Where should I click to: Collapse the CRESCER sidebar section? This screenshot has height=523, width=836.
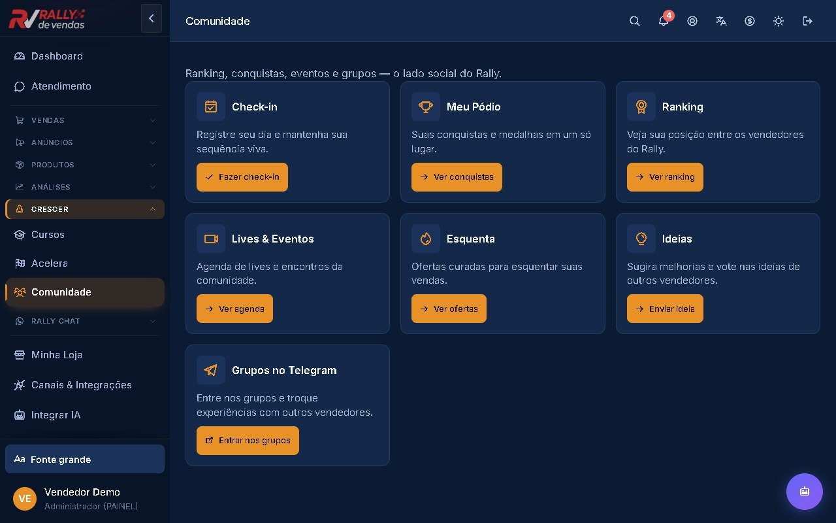[x=85, y=209]
